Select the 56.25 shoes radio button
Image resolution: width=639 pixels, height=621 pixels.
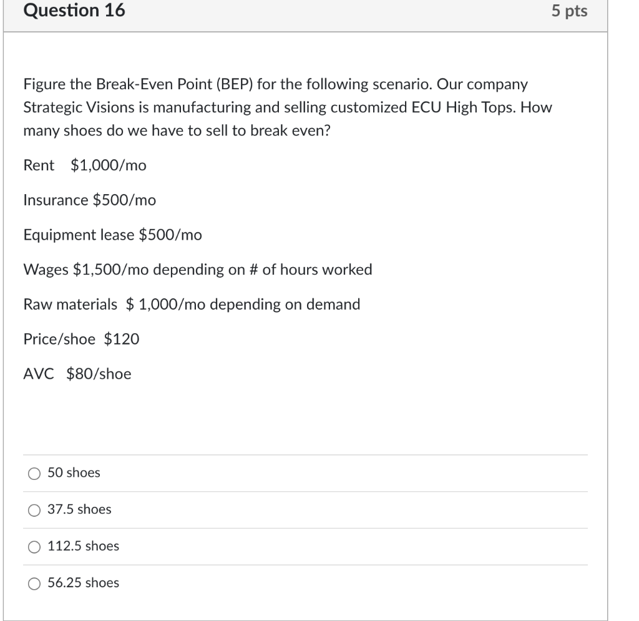33,584
